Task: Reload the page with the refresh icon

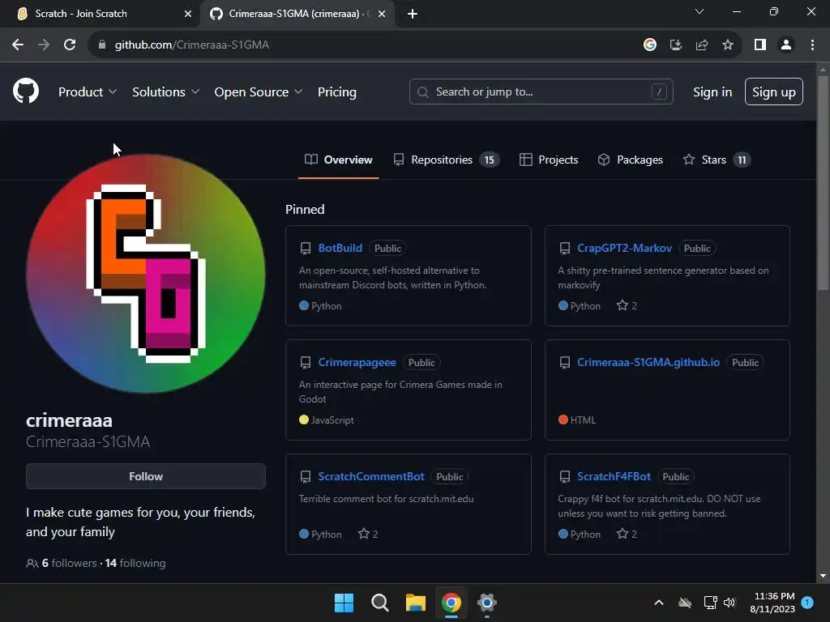Action: click(x=70, y=45)
